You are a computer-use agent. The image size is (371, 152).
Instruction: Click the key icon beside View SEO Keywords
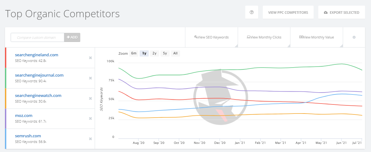tap(196, 37)
